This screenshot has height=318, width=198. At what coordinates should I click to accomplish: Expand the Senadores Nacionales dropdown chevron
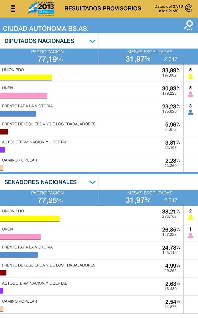tap(92, 182)
